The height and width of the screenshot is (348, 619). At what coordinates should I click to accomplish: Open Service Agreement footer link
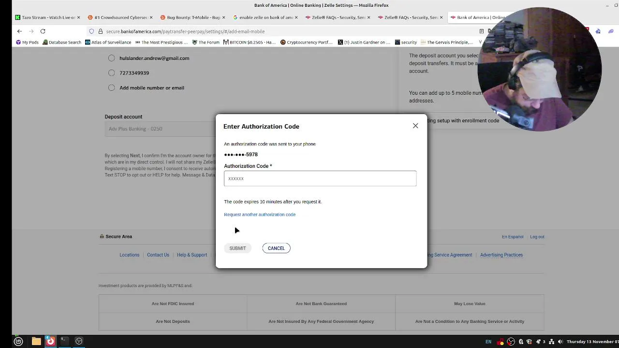tap(450, 255)
